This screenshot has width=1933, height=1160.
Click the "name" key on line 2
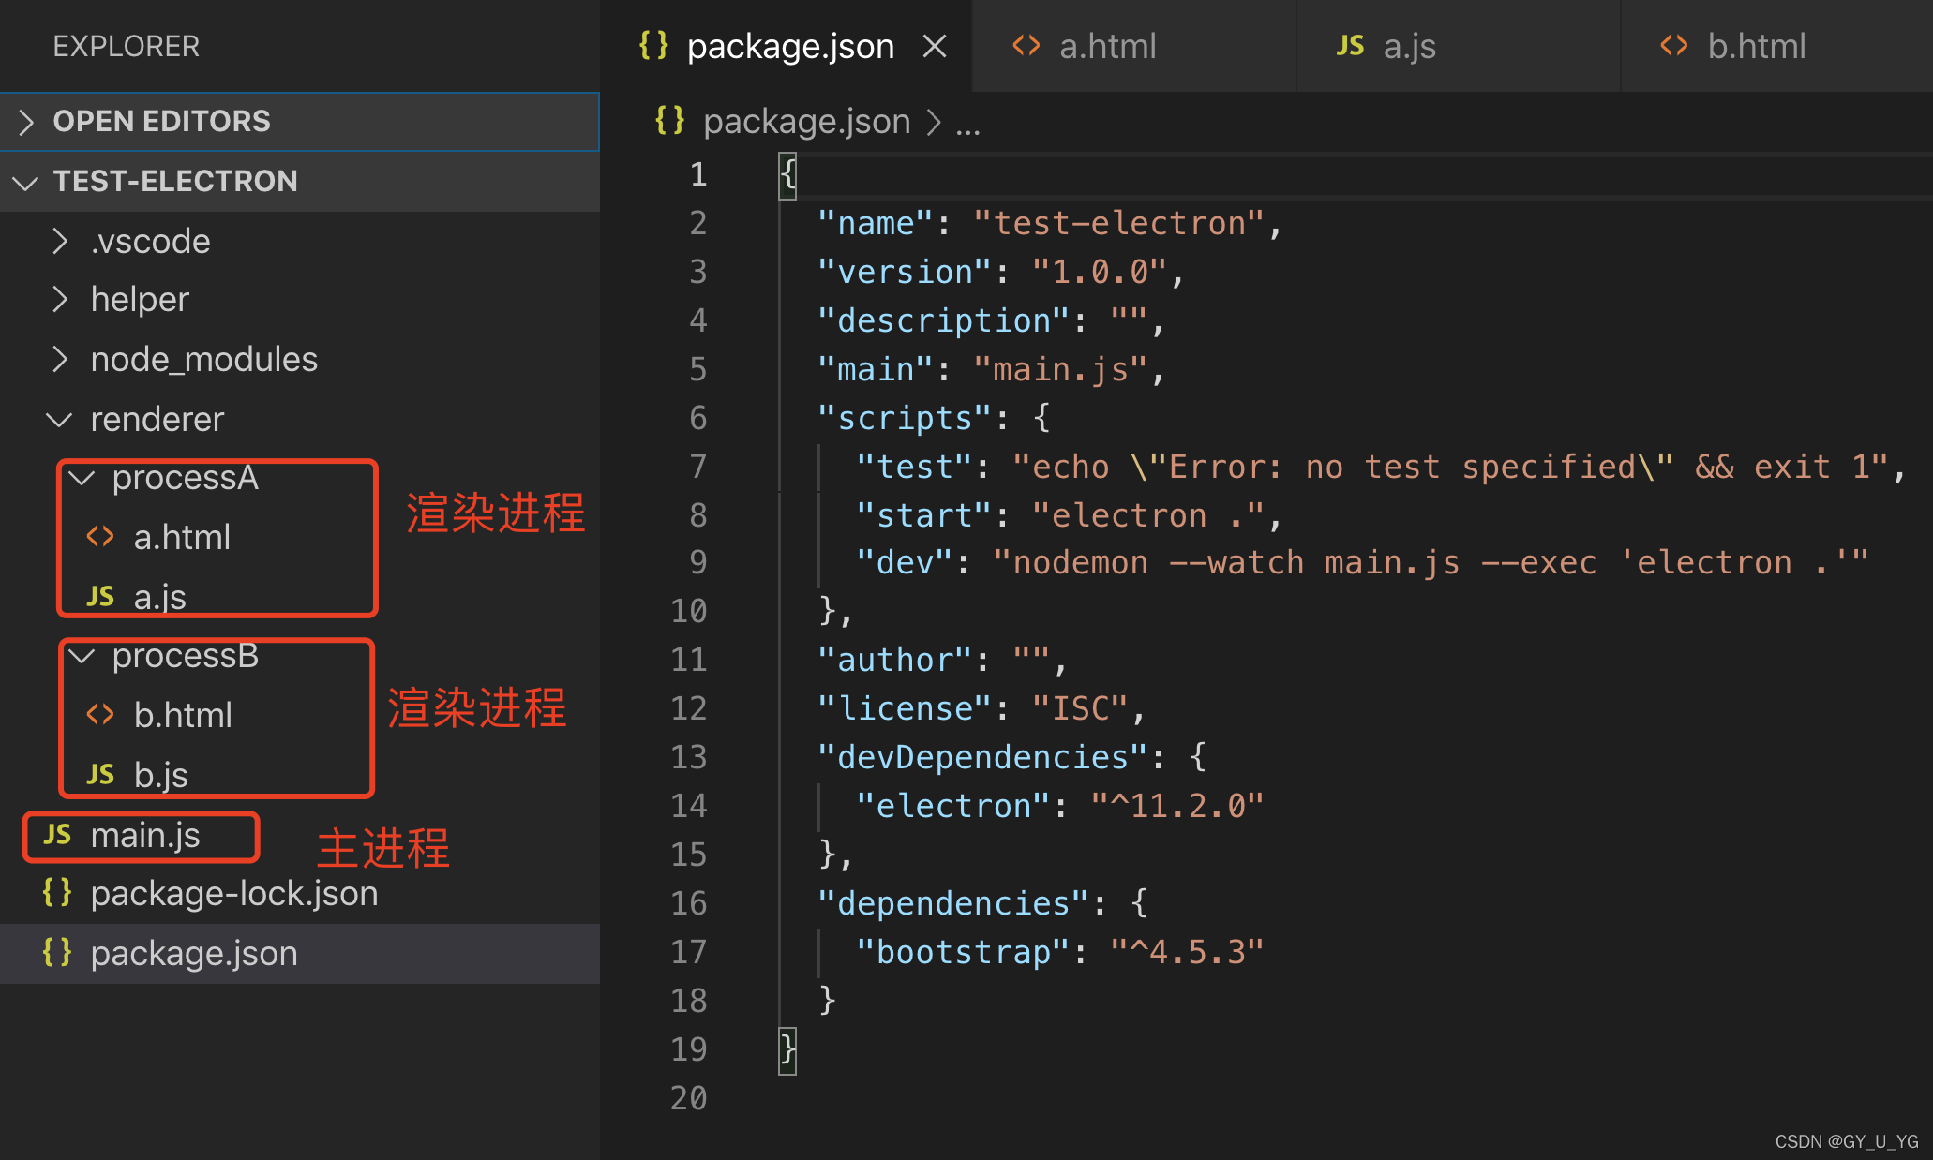pos(876,223)
